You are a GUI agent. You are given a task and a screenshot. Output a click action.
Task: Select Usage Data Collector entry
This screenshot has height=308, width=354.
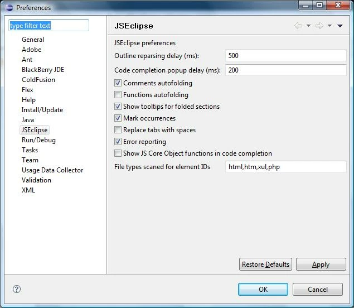52,170
